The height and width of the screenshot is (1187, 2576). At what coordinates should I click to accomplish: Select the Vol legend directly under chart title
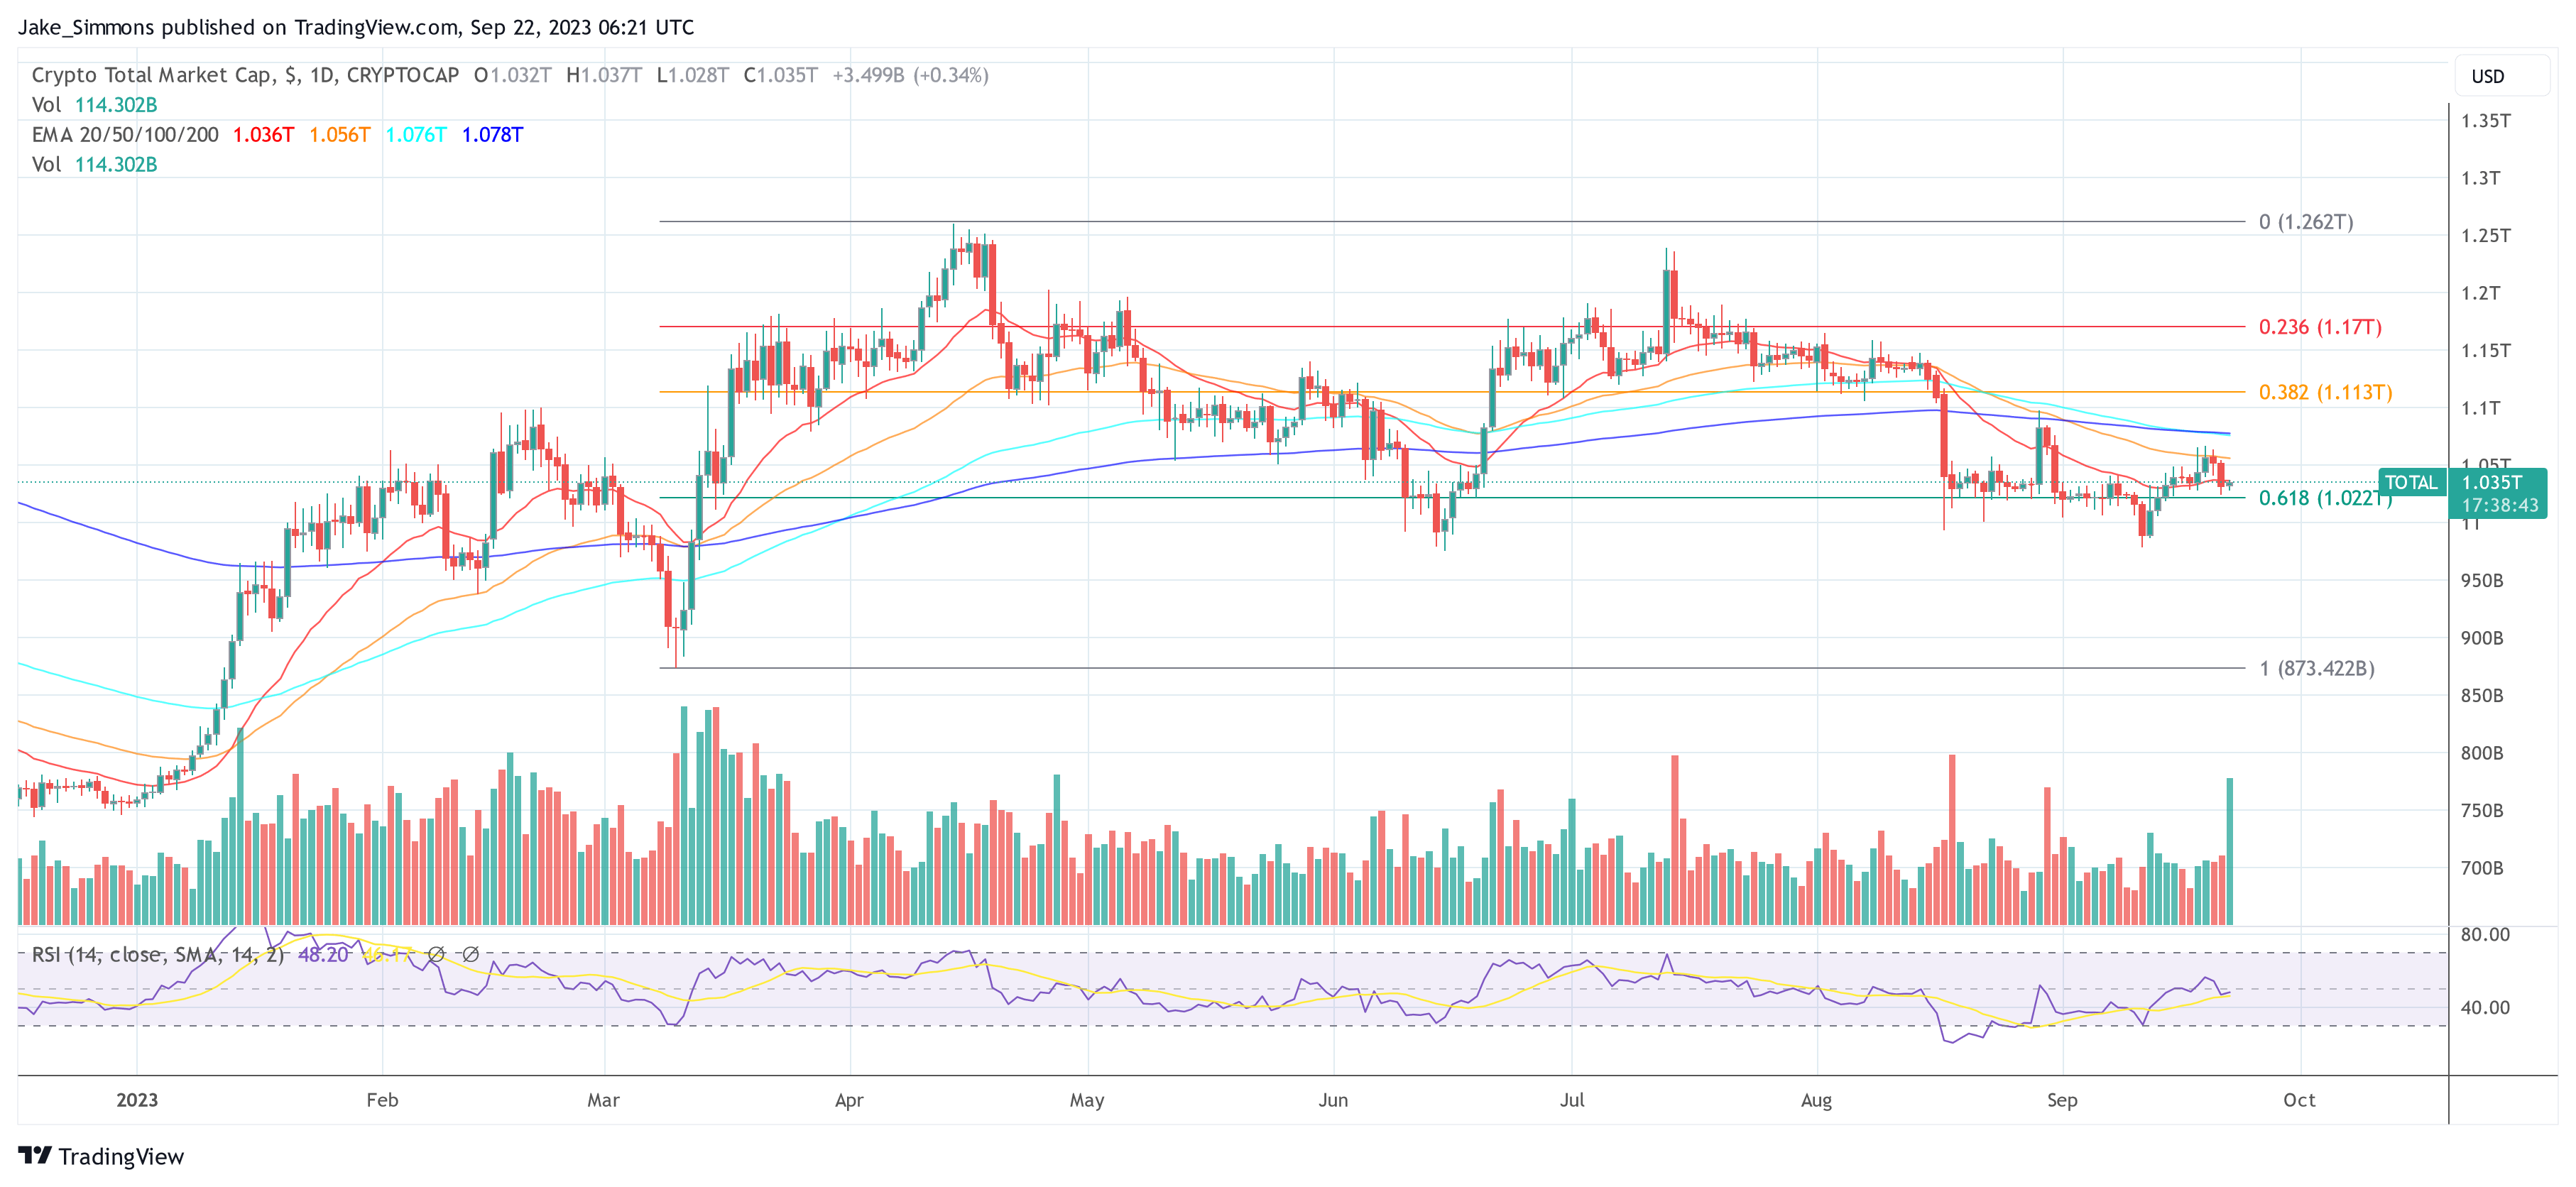94,105
